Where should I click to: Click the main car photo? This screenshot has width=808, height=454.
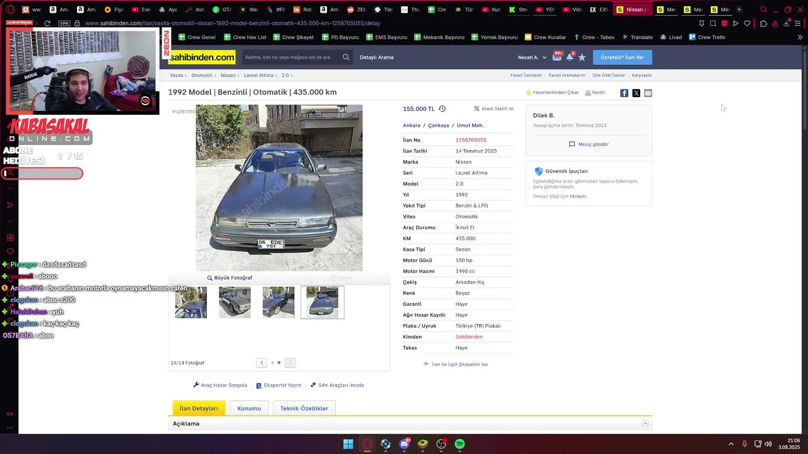coord(279,188)
